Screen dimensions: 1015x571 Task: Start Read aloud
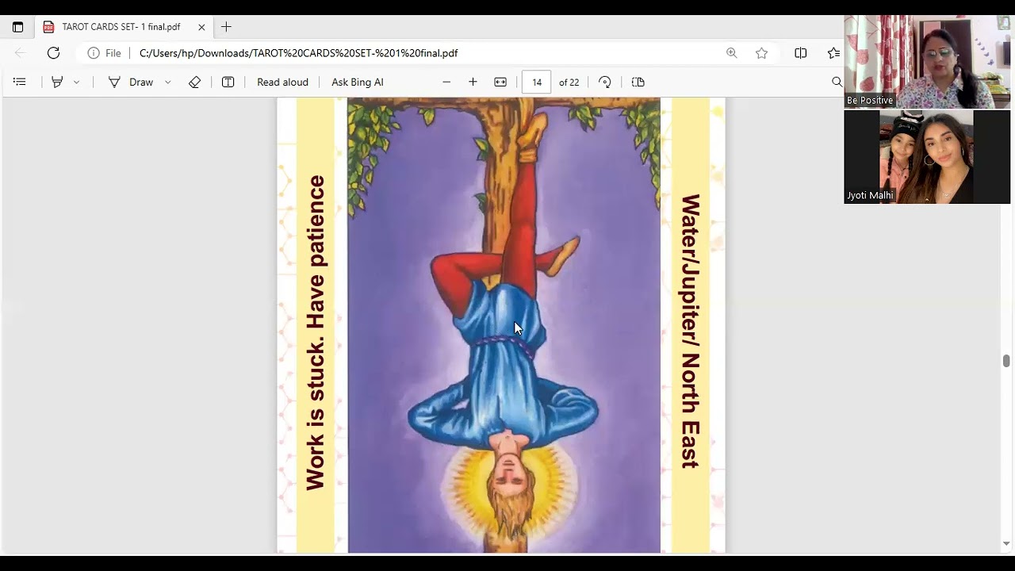[x=282, y=82]
